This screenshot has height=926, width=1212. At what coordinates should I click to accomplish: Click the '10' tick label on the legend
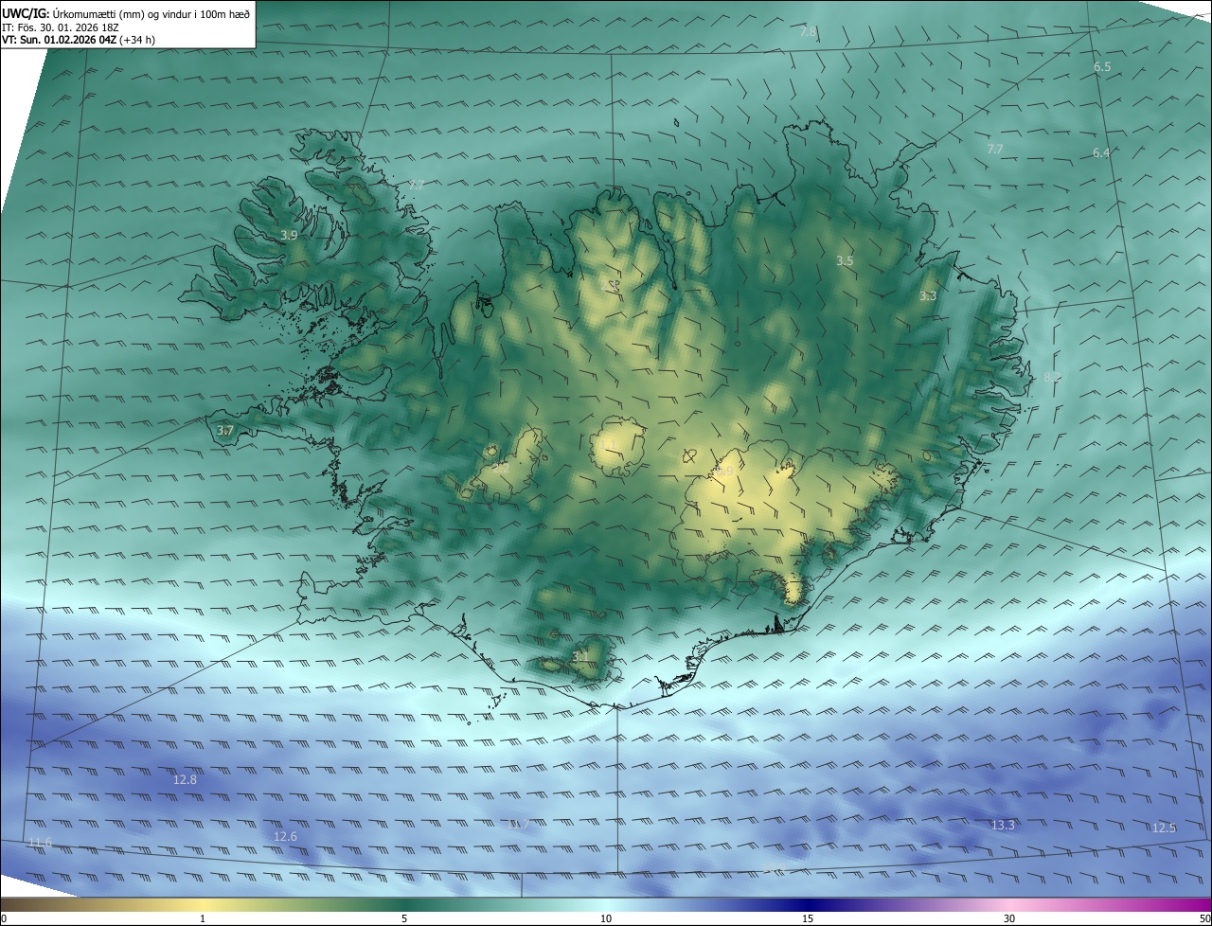[x=606, y=918]
